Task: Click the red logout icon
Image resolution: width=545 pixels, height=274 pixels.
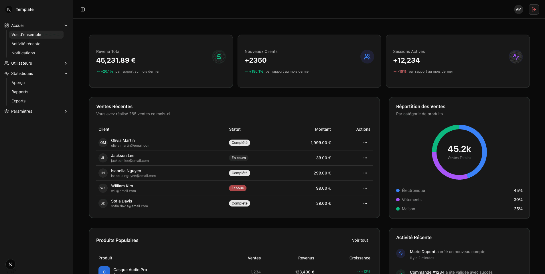Action: 534,9
